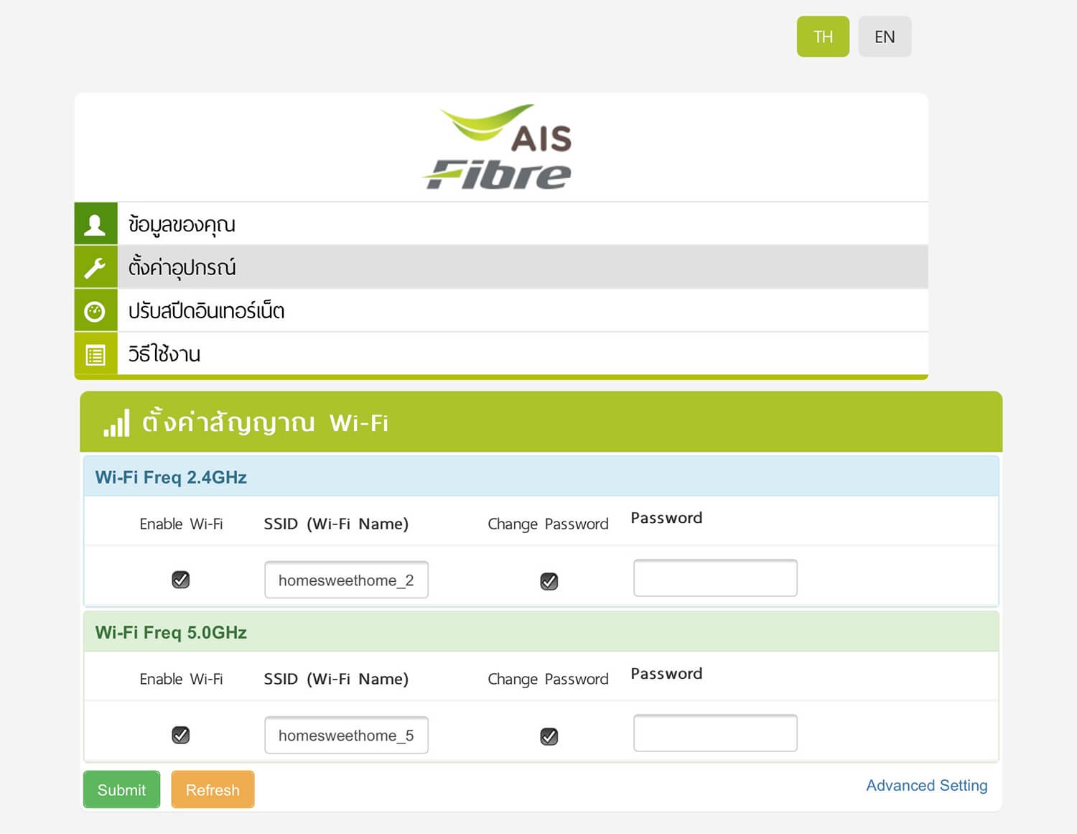1077x834 pixels.
Task: Click the AIS Fibre logo
Action: pos(500,148)
